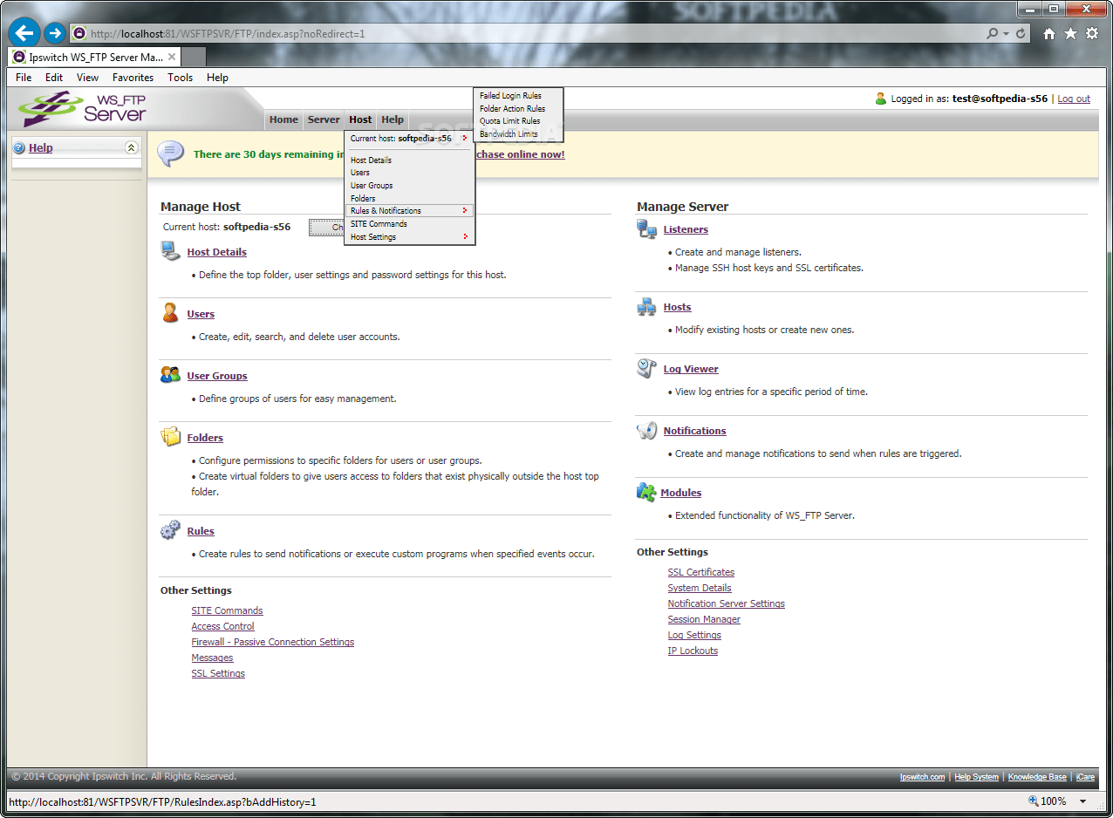Image resolution: width=1113 pixels, height=818 pixels.
Task: Click the Ipswitch.com footer link
Action: tap(922, 777)
